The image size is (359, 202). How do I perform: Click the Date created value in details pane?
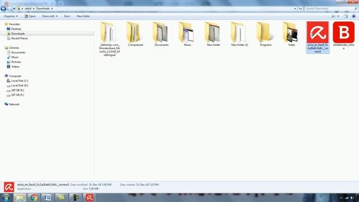click(x=148, y=185)
